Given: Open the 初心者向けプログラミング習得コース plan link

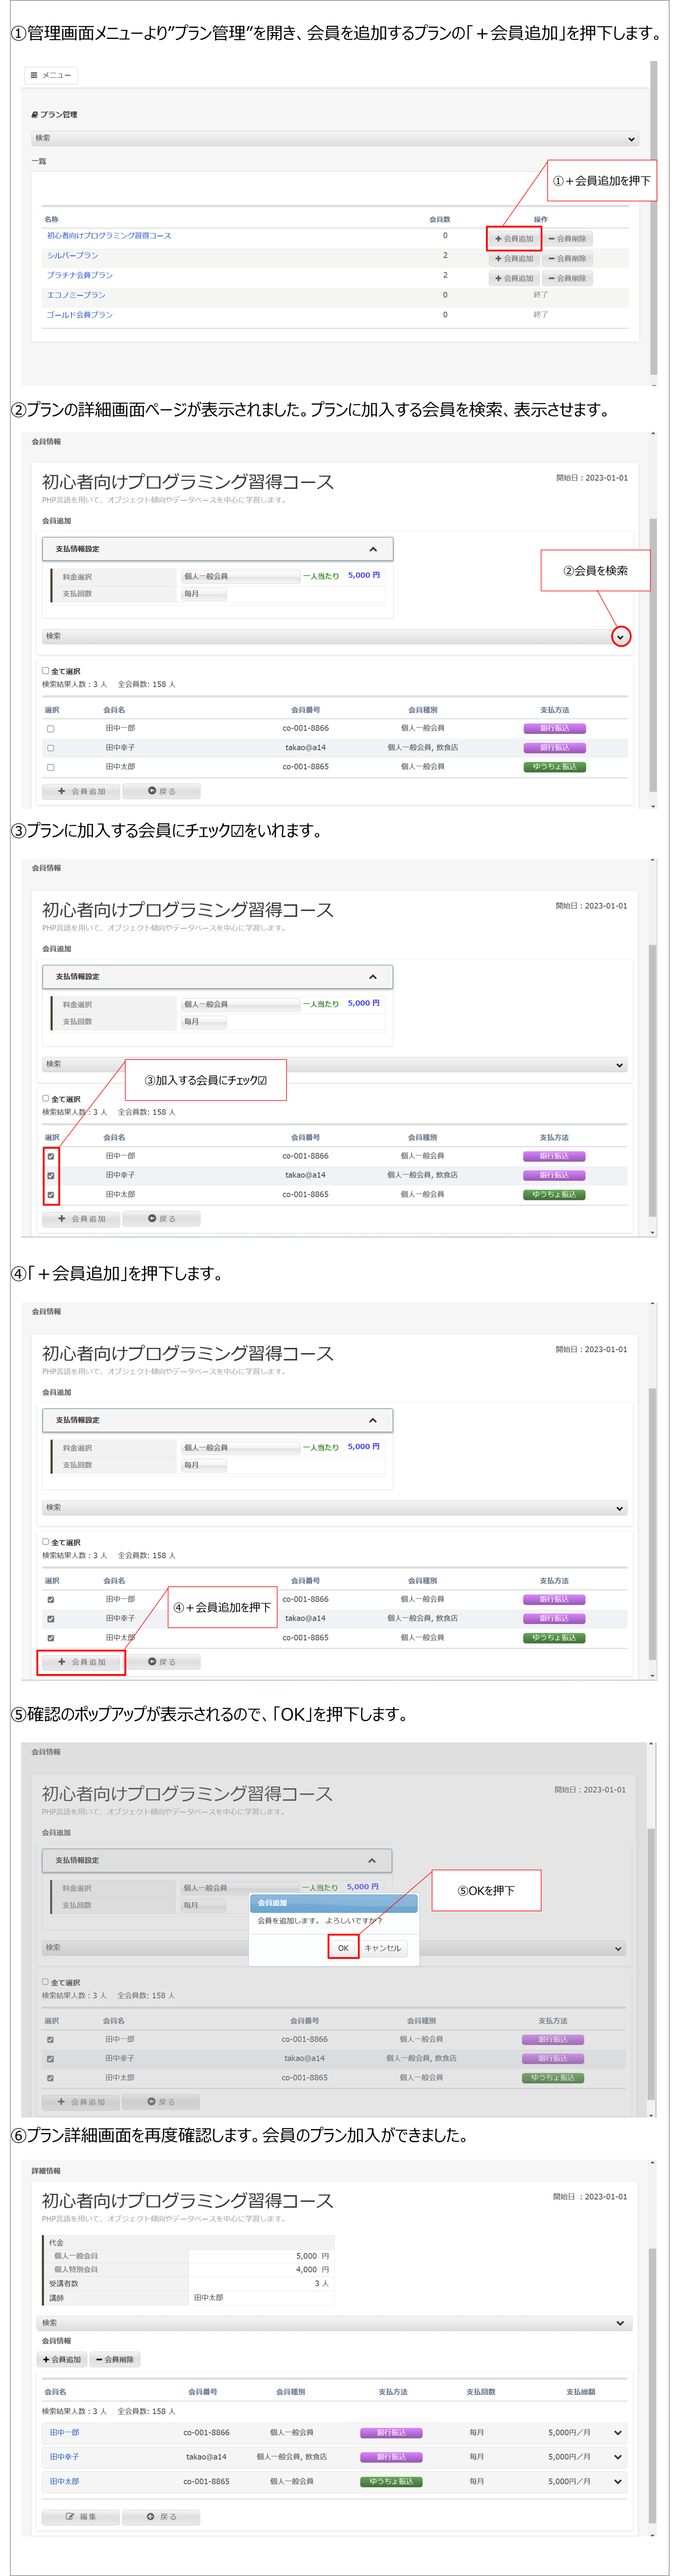Looking at the screenshot, I should pos(109,236).
